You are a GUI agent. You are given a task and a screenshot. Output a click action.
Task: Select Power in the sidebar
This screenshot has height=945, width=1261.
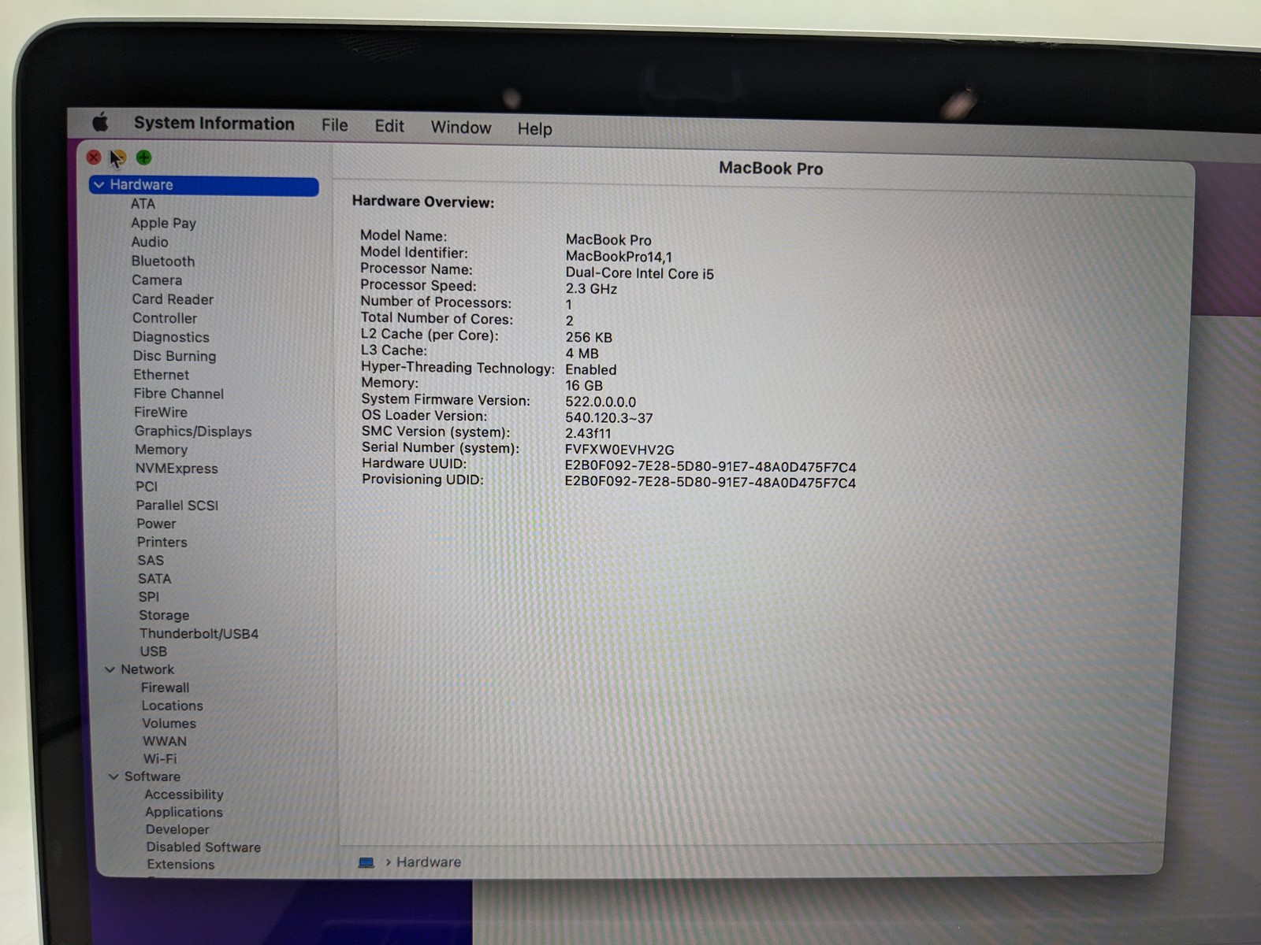[x=156, y=524]
